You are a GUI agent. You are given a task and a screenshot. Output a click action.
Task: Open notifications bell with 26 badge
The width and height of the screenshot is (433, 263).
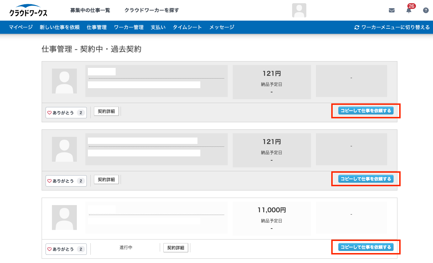(x=409, y=10)
